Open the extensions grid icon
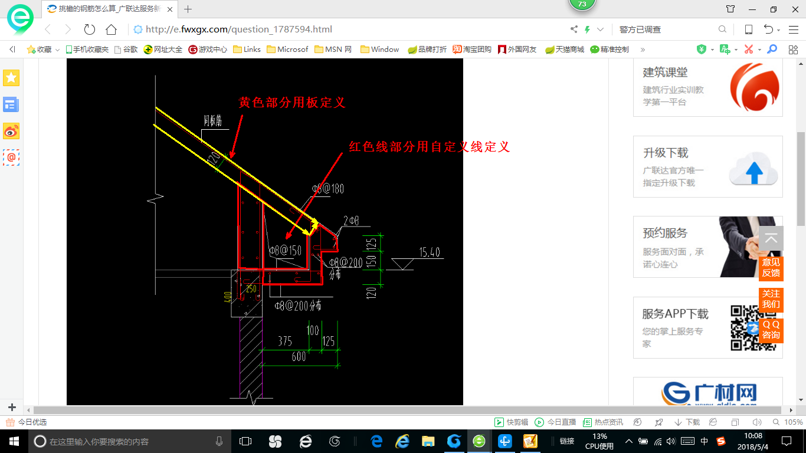The height and width of the screenshot is (453, 806). pyautogui.click(x=793, y=50)
